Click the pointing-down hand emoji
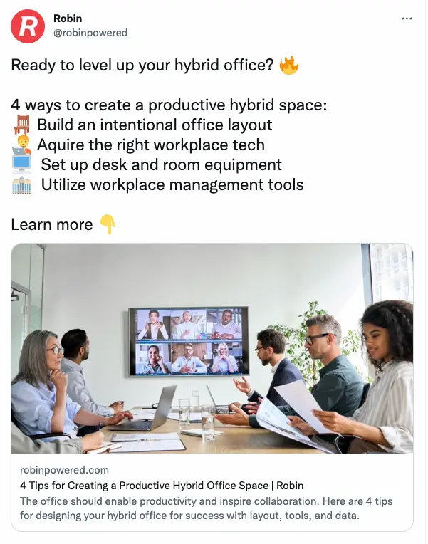The width and height of the screenshot is (428, 544). 108,224
